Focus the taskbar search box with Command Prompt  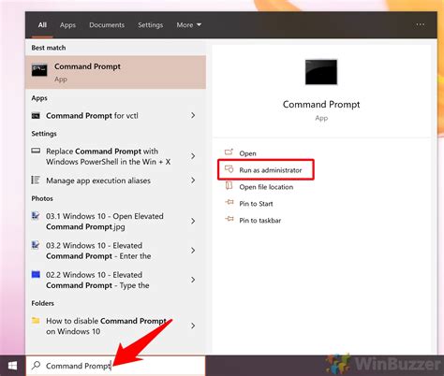pos(115,366)
